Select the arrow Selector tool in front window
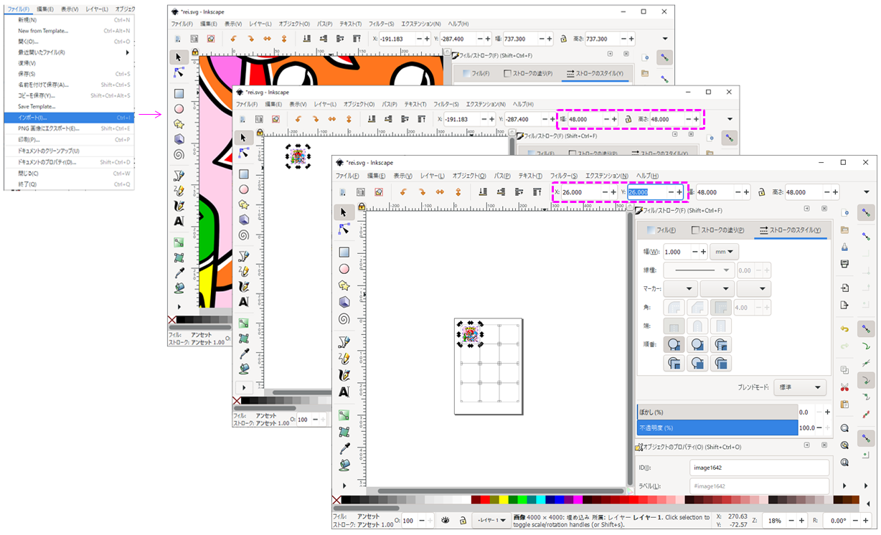881x535 pixels. (x=344, y=212)
